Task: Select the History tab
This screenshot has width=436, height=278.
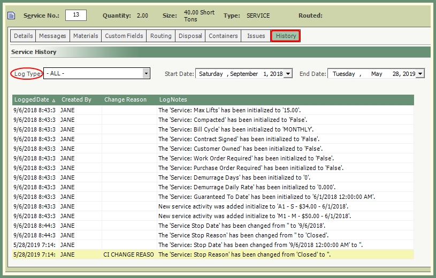Action: (x=286, y=36)
